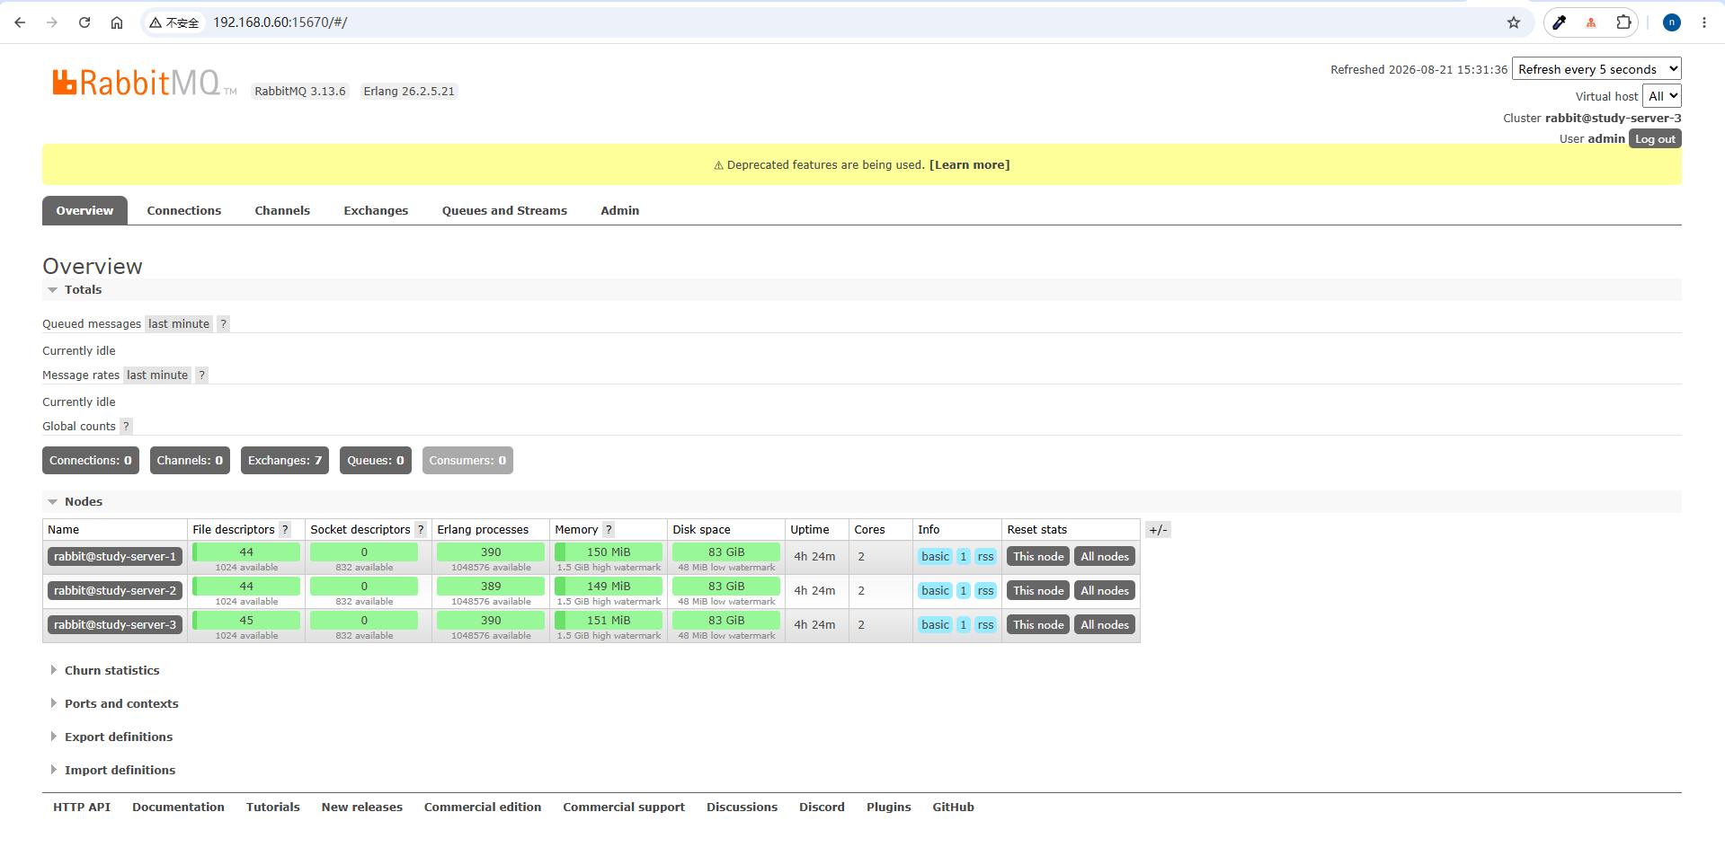Reset stats for This node on study-server-1
1725x865 pixels.
1038,557
